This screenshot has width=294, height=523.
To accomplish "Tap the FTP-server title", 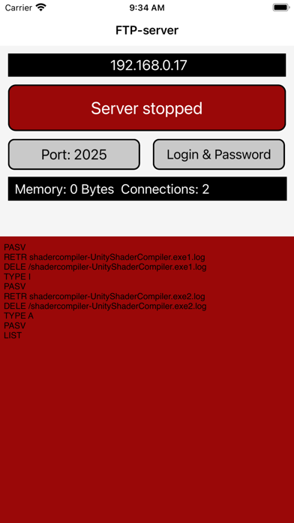I will [x=147, y=30].
